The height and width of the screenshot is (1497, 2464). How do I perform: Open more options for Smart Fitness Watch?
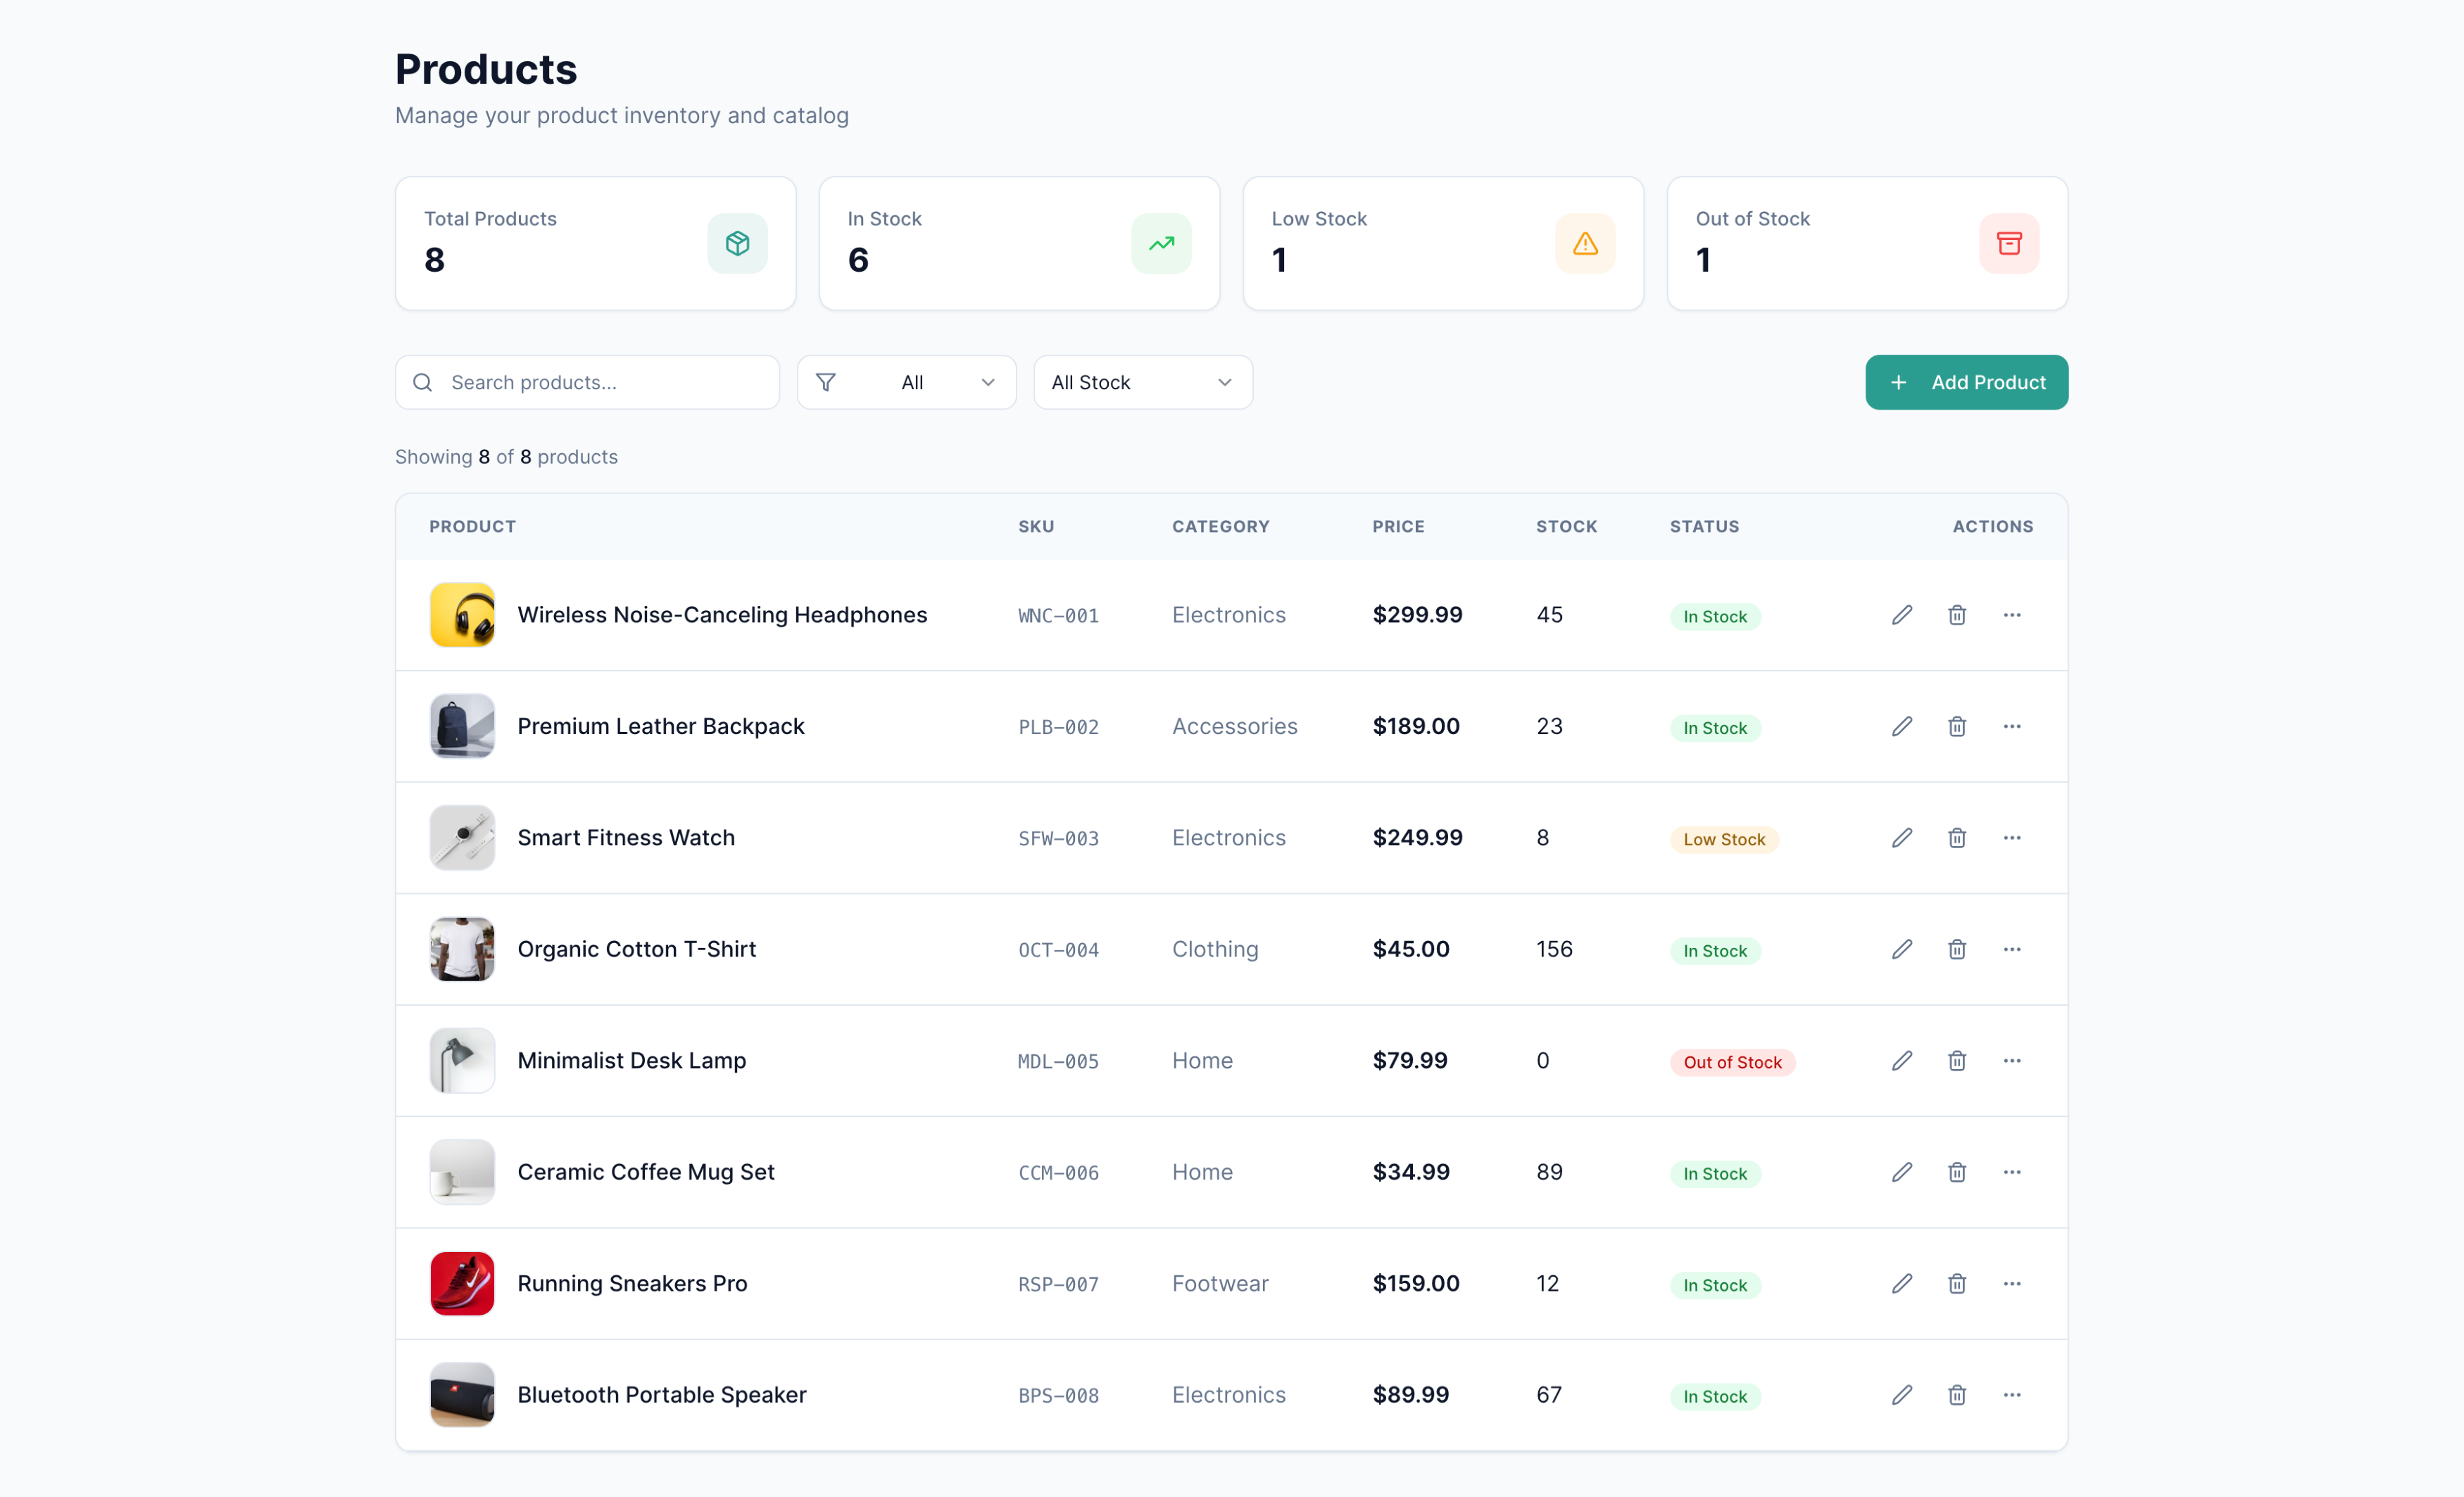pyautogui.click(x=2011, y=838)
